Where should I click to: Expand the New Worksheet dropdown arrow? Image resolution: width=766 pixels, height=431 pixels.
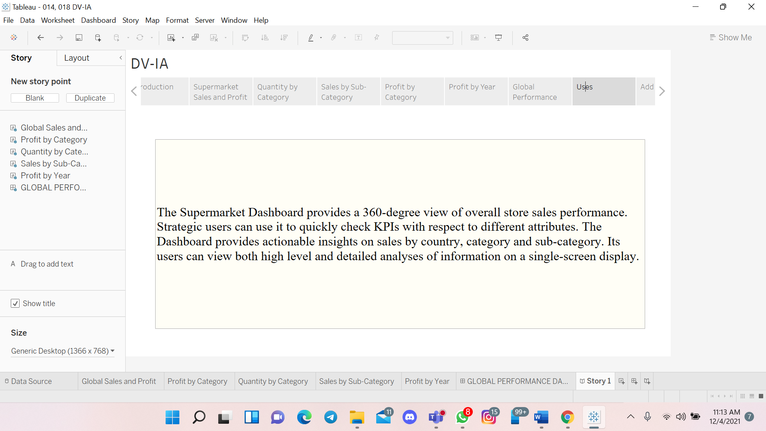point(183,38)
